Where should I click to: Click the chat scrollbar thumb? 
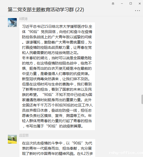142,99
